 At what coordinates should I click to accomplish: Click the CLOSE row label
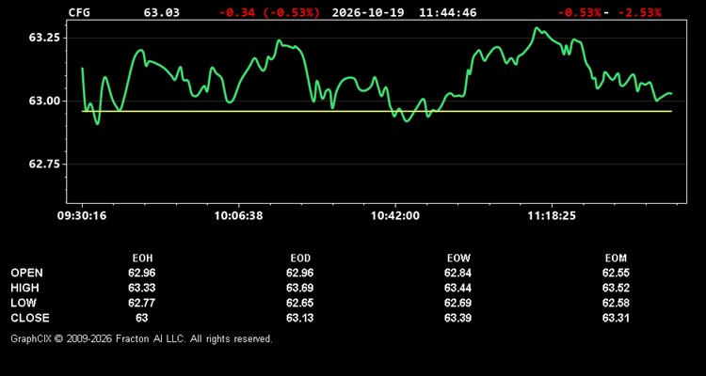[x=30, y=318]
